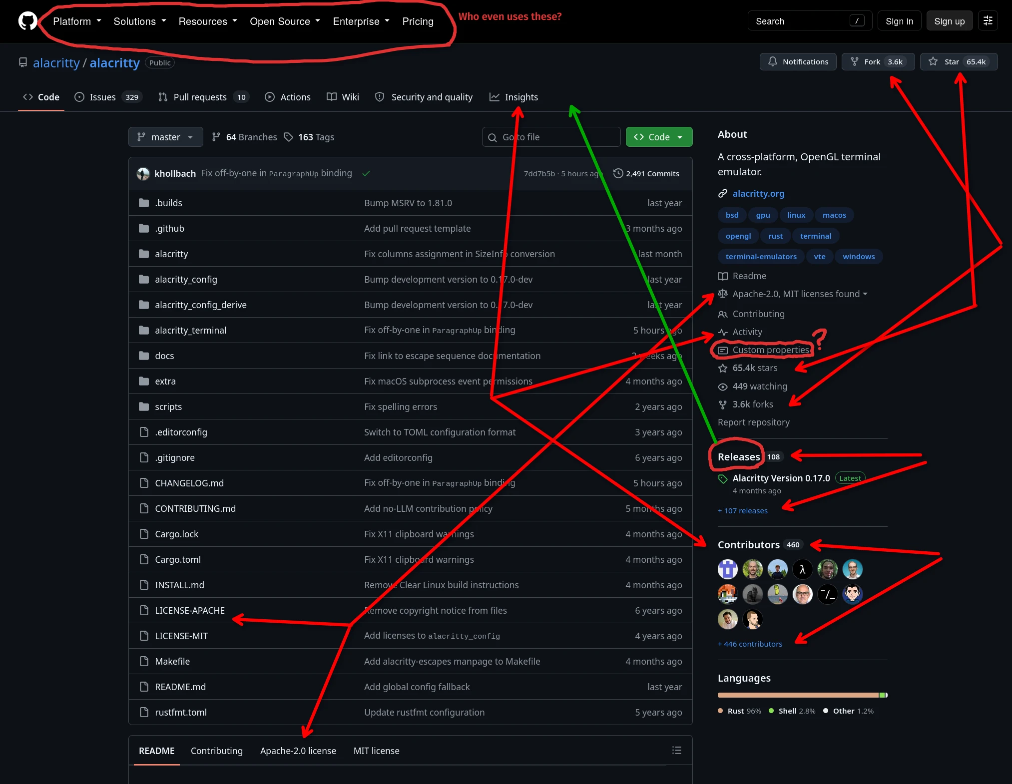The width and height of the screenshot is (1012, 784).
Task: Switch to the Issues tab
Action: tap(108, 97)
